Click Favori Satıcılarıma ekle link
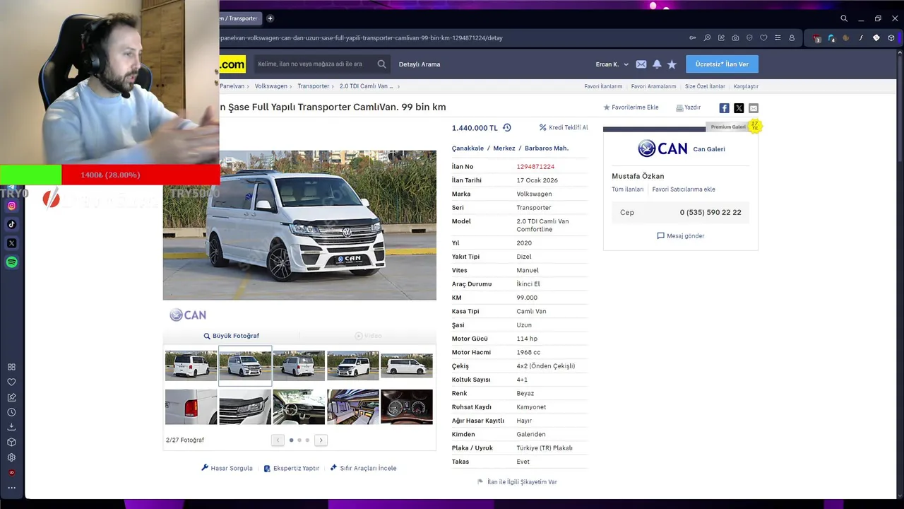 pyautogui.click(x=684, y=189)
